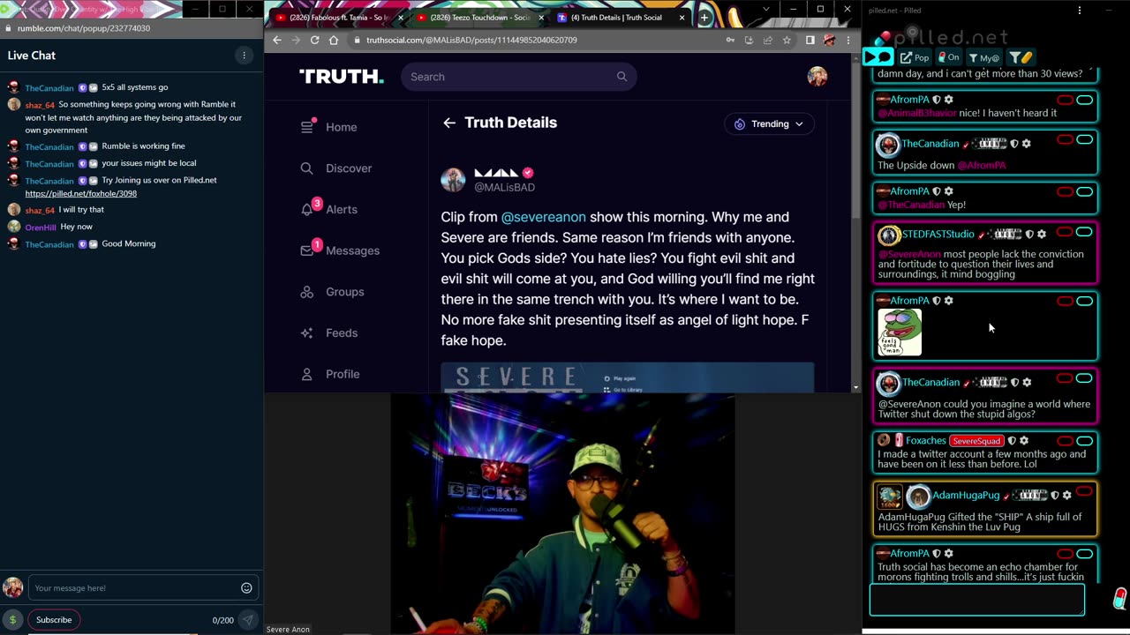Toggle red pill on AfromPA's Pepe image message
Image resolution: width=1130 pixels, height=635 pixels.
[1065, 301]
